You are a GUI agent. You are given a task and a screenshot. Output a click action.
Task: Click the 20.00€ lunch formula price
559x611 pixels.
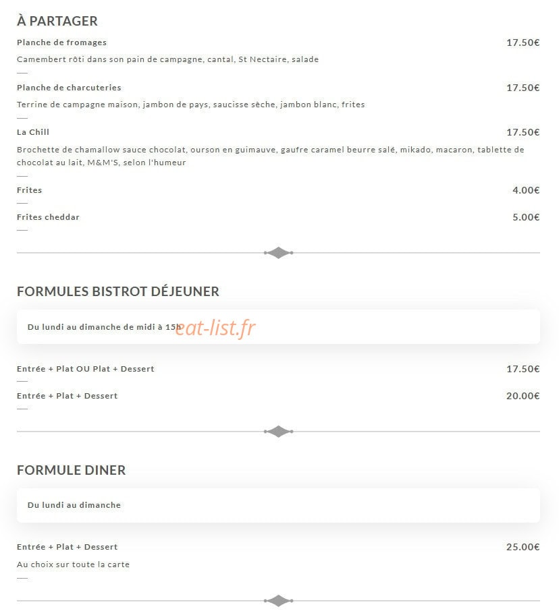(523, 396)
